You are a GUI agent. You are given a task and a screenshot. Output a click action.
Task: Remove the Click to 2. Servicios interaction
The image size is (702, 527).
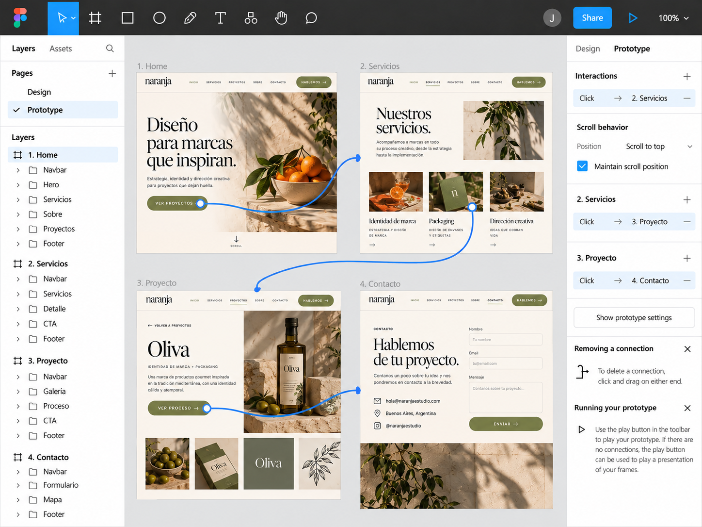(687, 98)
